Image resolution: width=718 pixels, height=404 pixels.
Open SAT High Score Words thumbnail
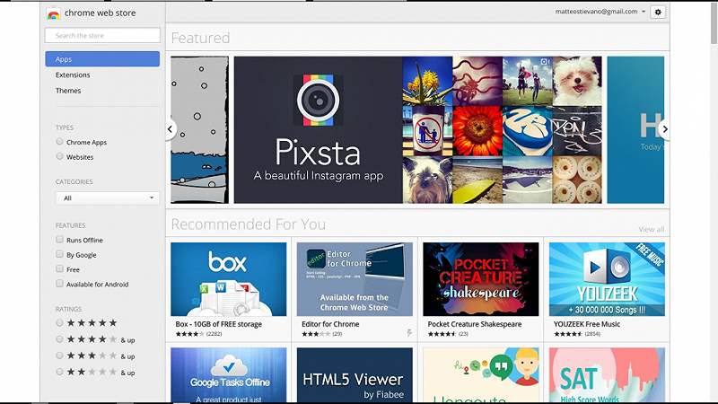607,374
